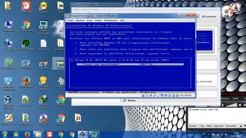Screen dimensions: 246x138
Task: Click the Réseau section header in the Manager
Action: point(131,100)
